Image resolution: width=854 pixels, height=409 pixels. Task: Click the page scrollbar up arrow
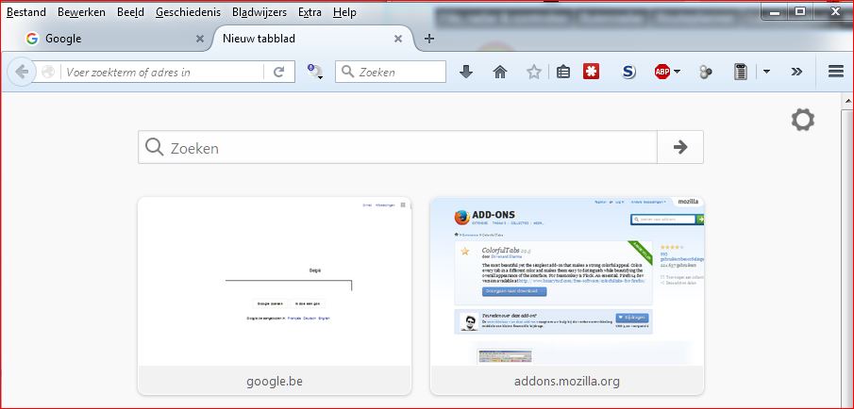(848, 101)
